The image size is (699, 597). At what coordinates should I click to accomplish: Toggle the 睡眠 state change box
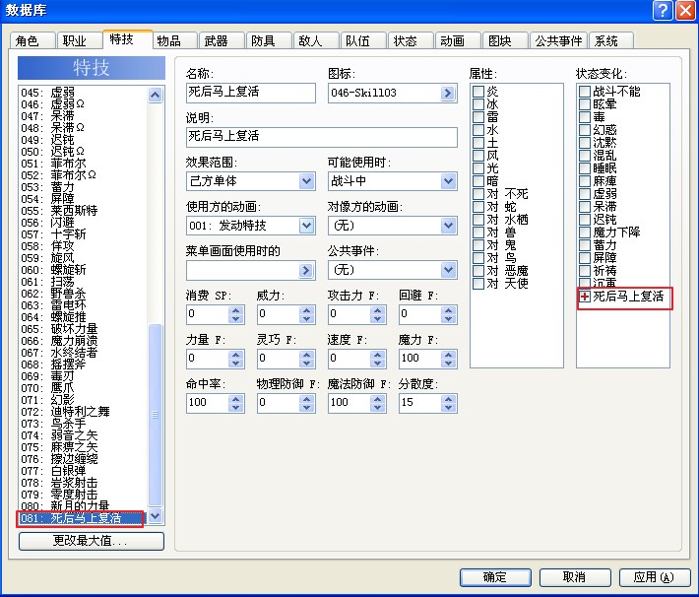585,168
